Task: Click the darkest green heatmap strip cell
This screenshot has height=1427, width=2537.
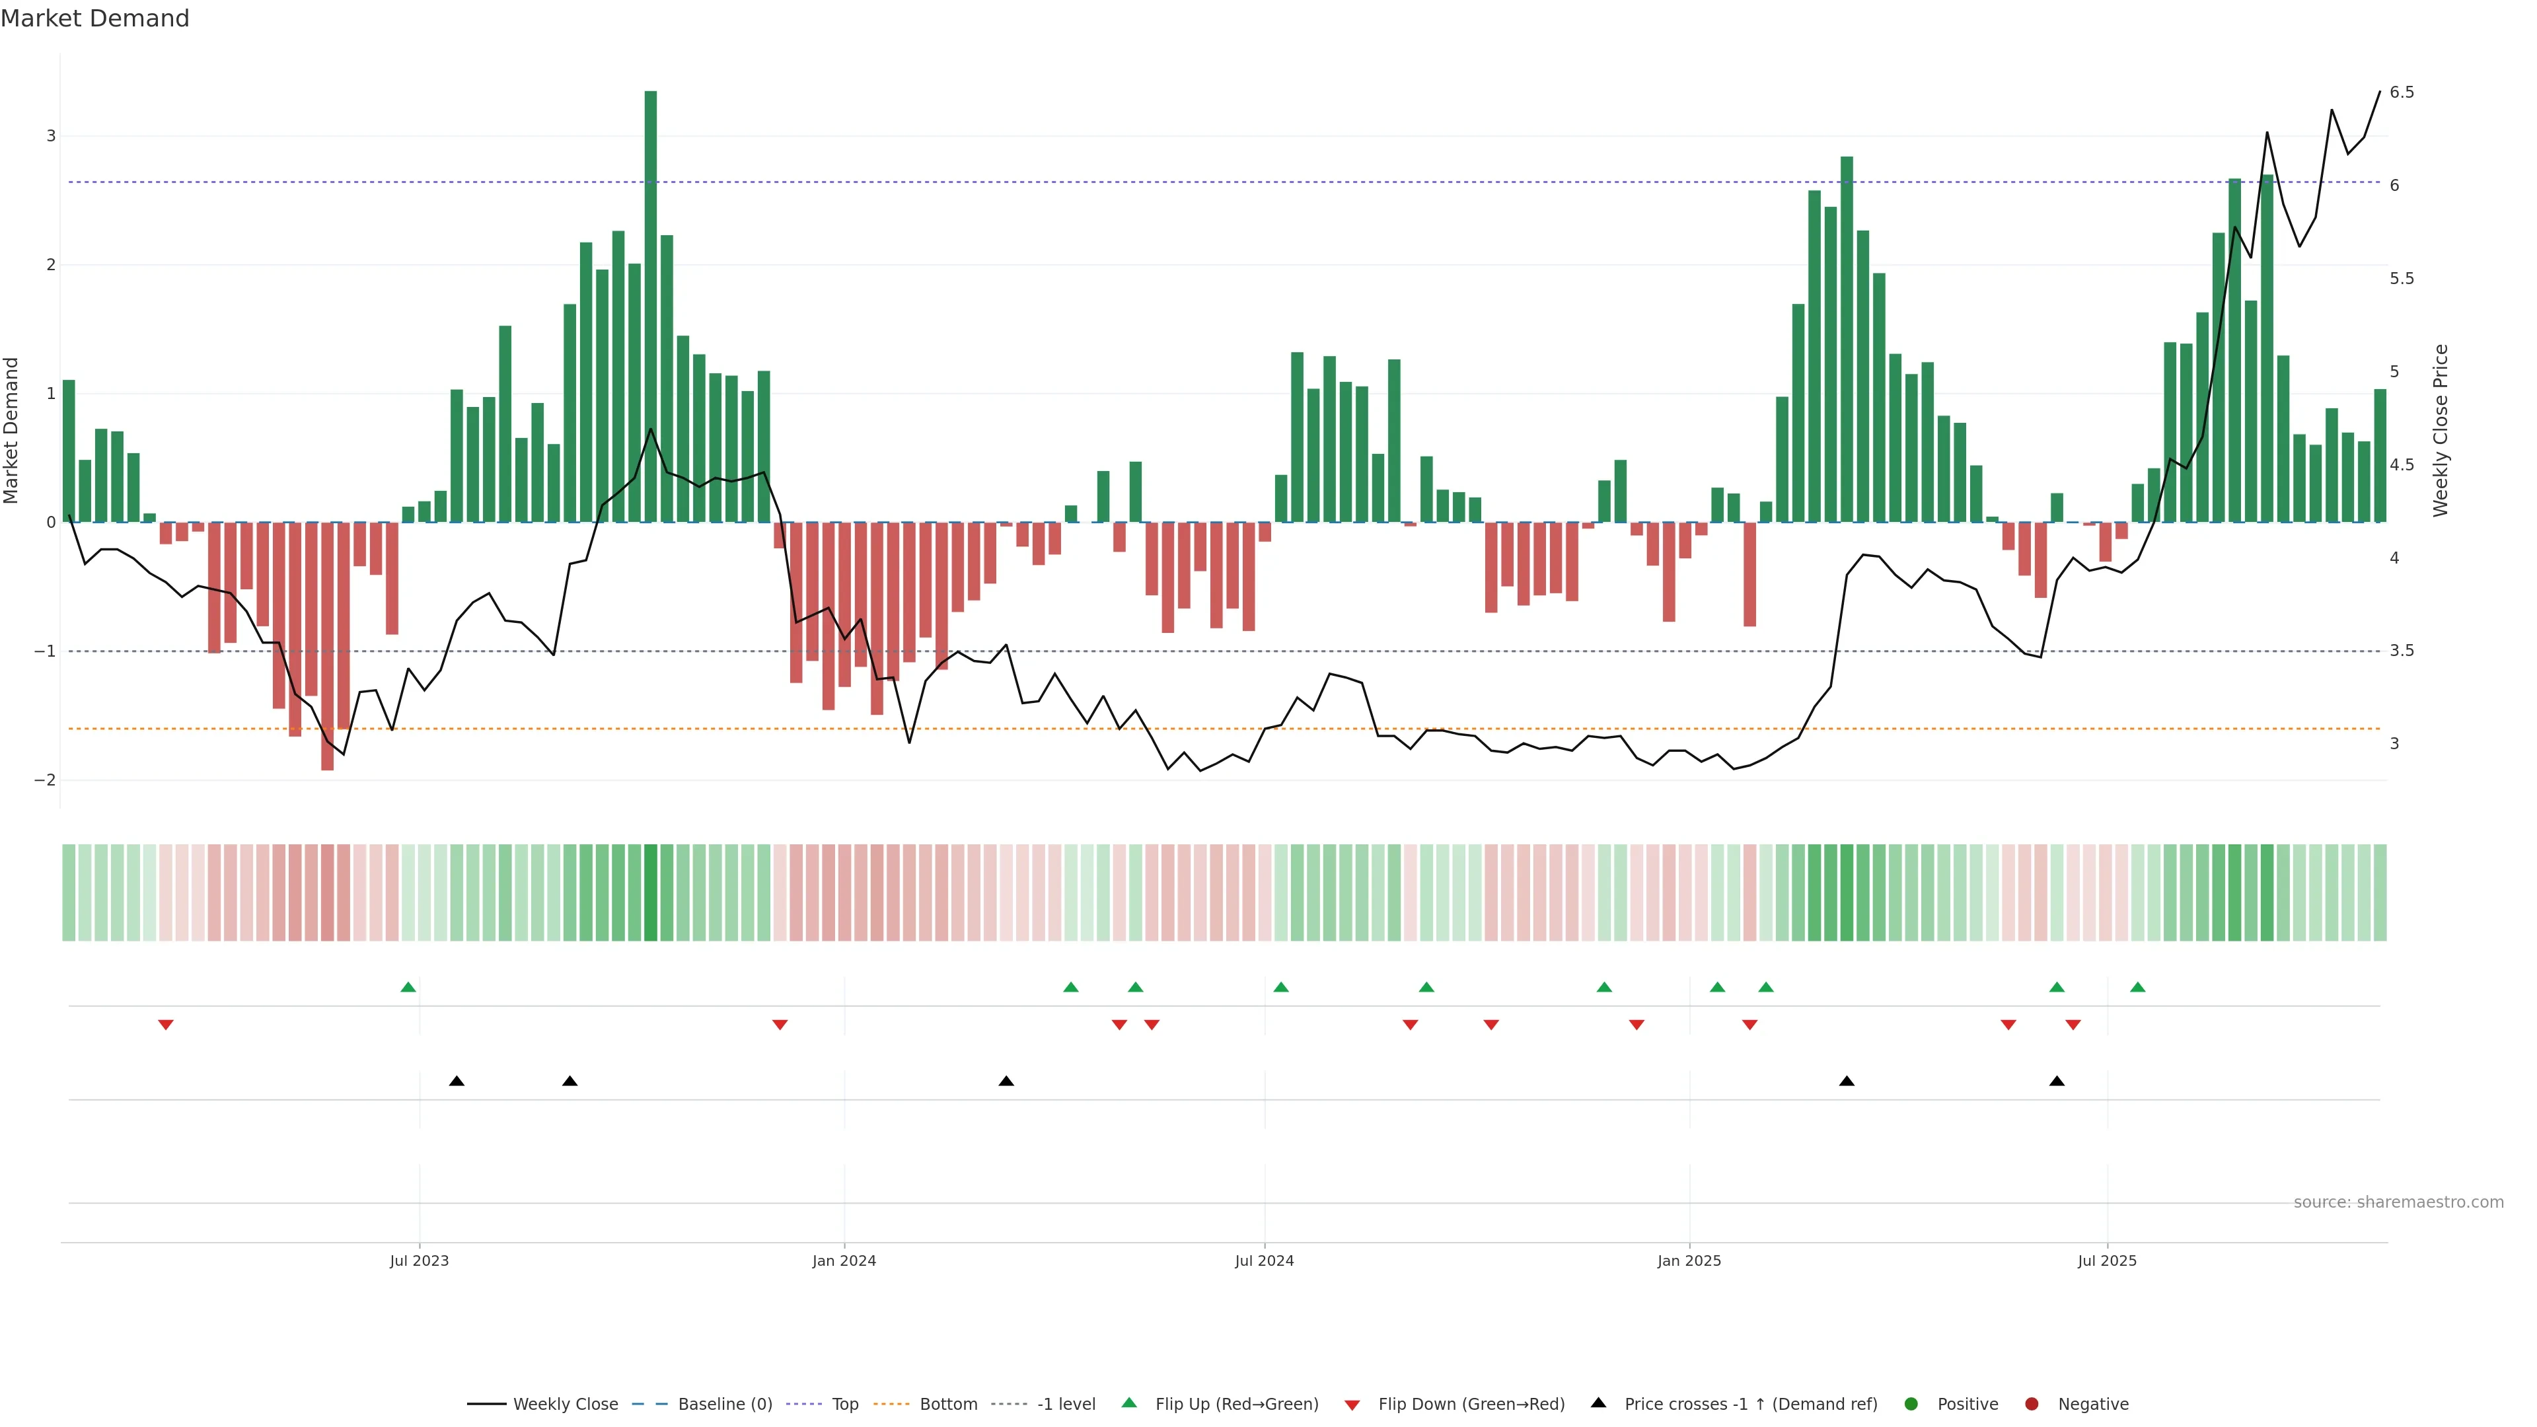Action: coord(650,893)
